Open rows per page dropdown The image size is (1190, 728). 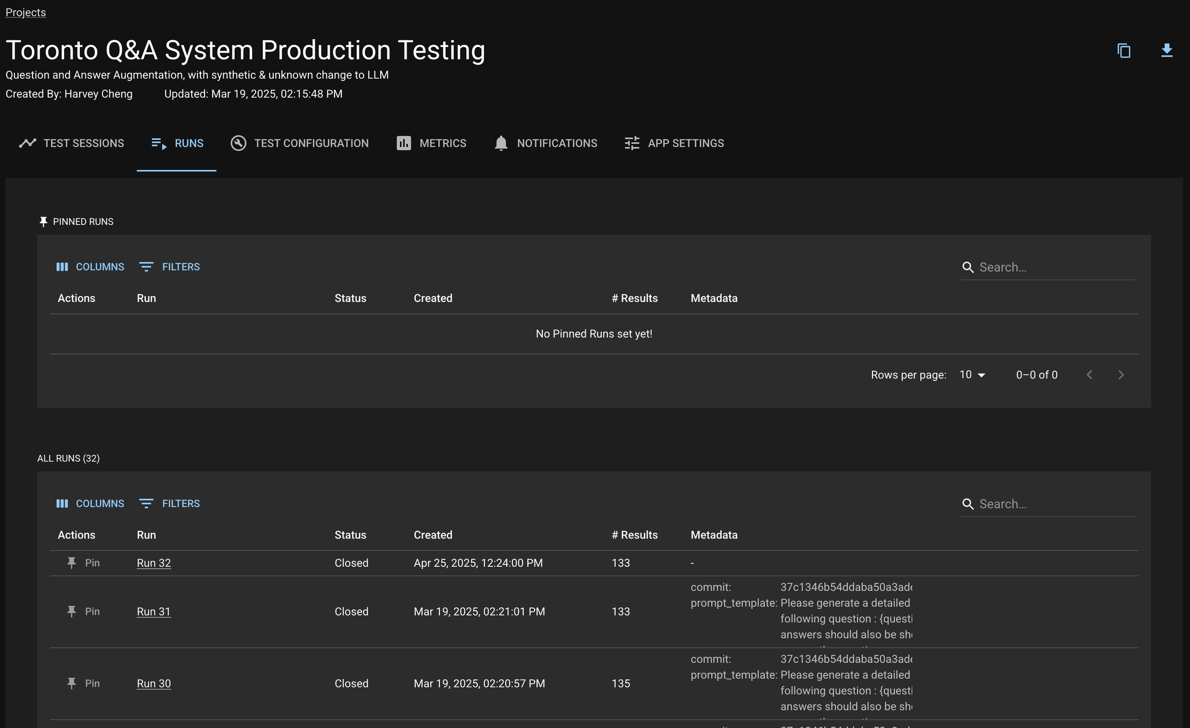973,375
